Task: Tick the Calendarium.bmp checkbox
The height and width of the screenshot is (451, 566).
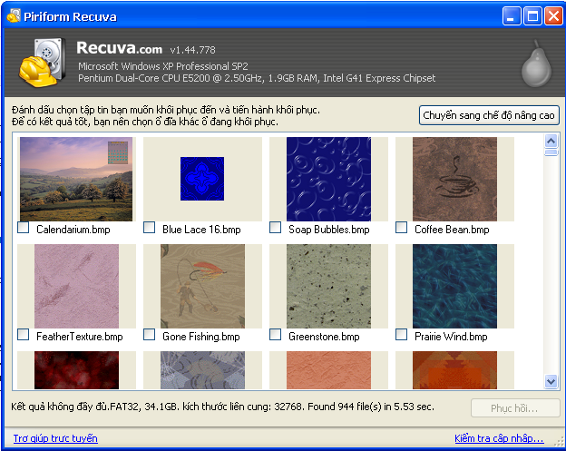Action: [x=24, y=228]
